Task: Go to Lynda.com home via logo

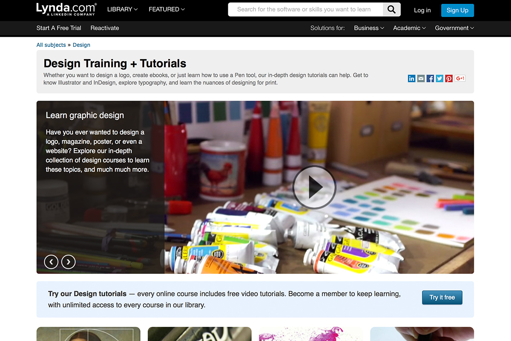Action: (x=66, y=9)
